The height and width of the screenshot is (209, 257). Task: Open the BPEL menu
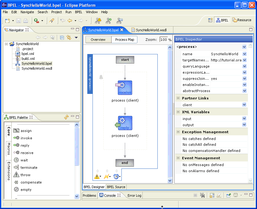pyautogui.click(x=78, y=12)
